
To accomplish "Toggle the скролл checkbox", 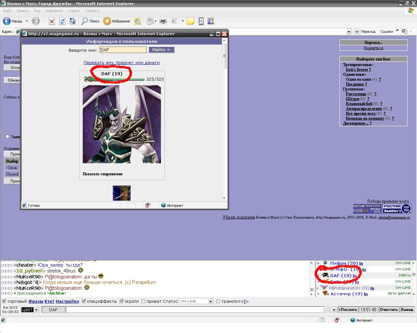I will pos(122,301).
